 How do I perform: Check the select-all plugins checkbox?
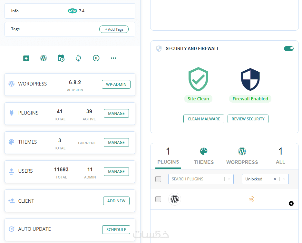[x=158, y=179]
